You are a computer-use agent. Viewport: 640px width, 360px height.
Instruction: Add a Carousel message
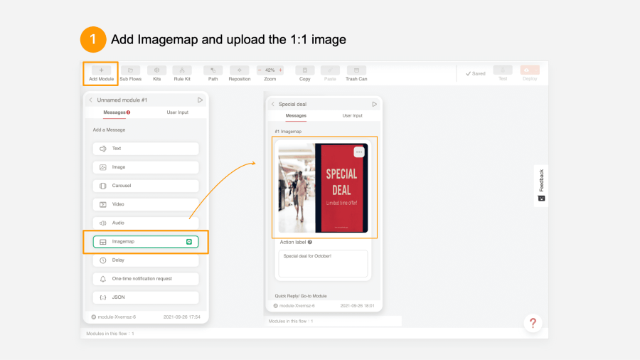(x=146, y=186)
